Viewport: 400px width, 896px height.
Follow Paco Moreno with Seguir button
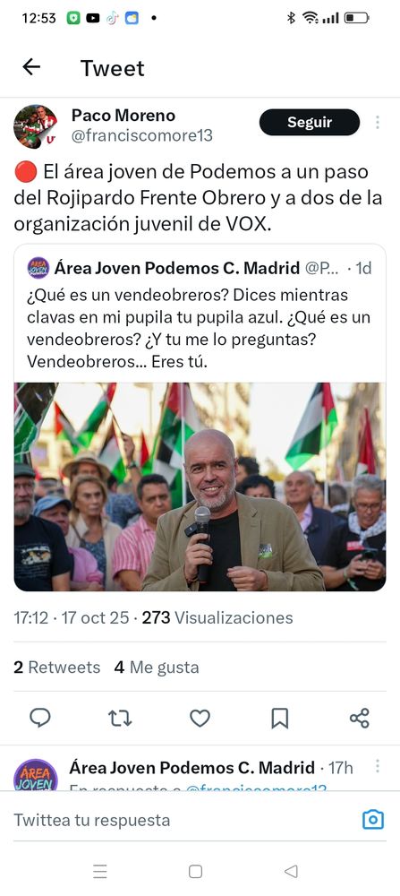pos(310,122)
